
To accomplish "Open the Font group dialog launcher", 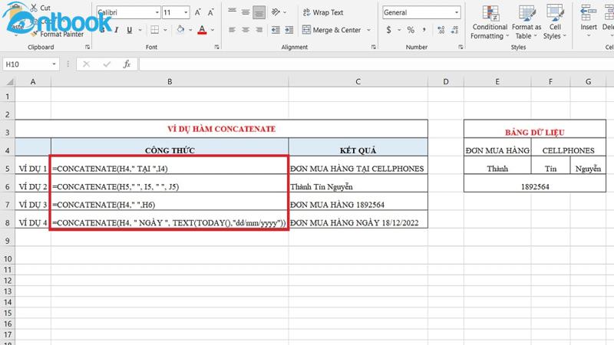I will 217,47.
